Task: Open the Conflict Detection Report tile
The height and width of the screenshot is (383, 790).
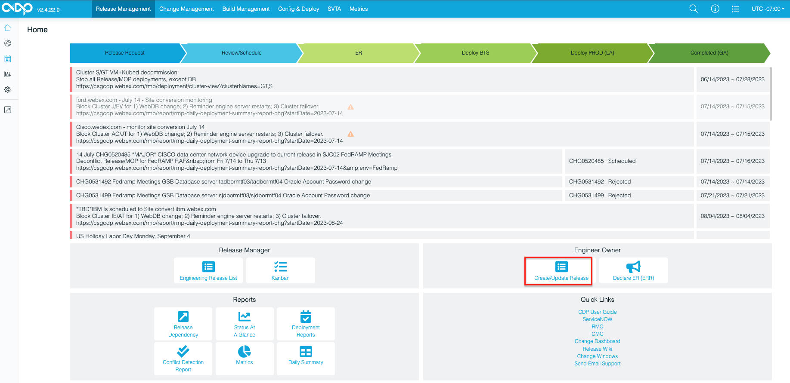Action: pos(183,359)
